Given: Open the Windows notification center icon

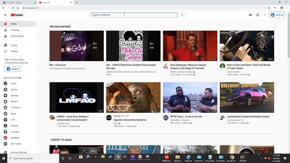Looking at the screenshot, I should pyautogui.click(x=285, y=158).
